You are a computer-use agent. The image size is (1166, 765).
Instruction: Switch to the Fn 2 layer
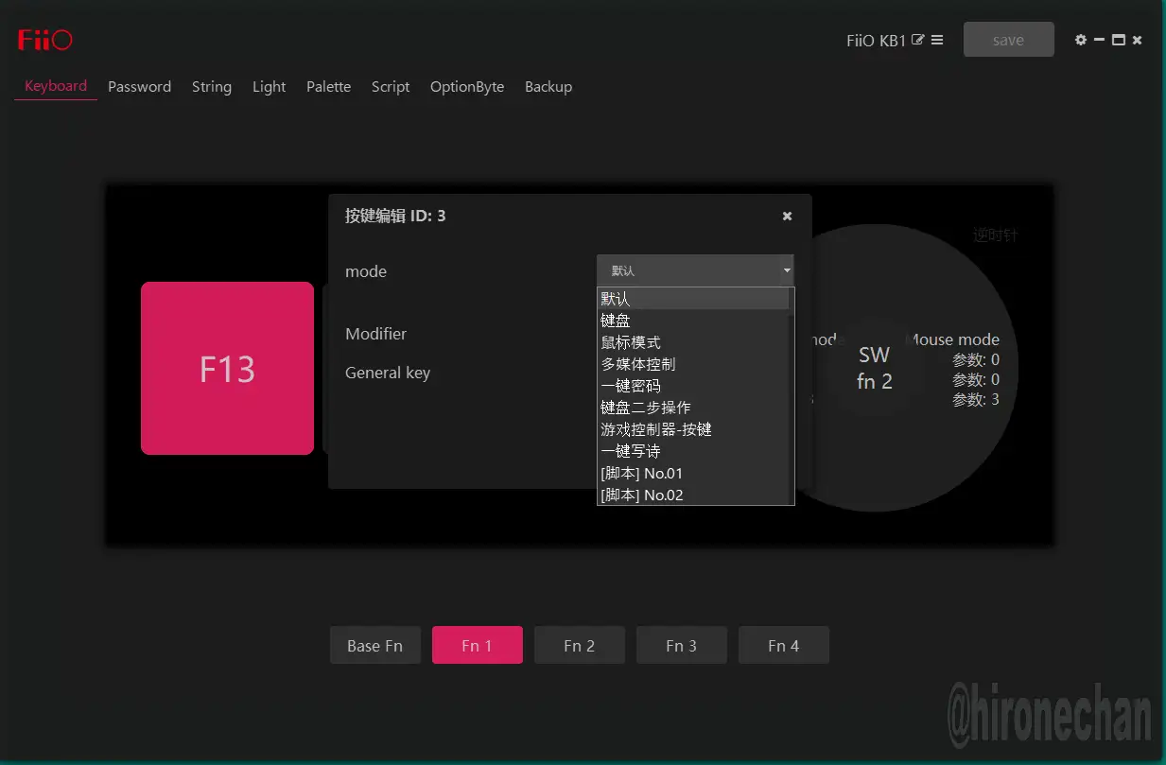point(579,646)
